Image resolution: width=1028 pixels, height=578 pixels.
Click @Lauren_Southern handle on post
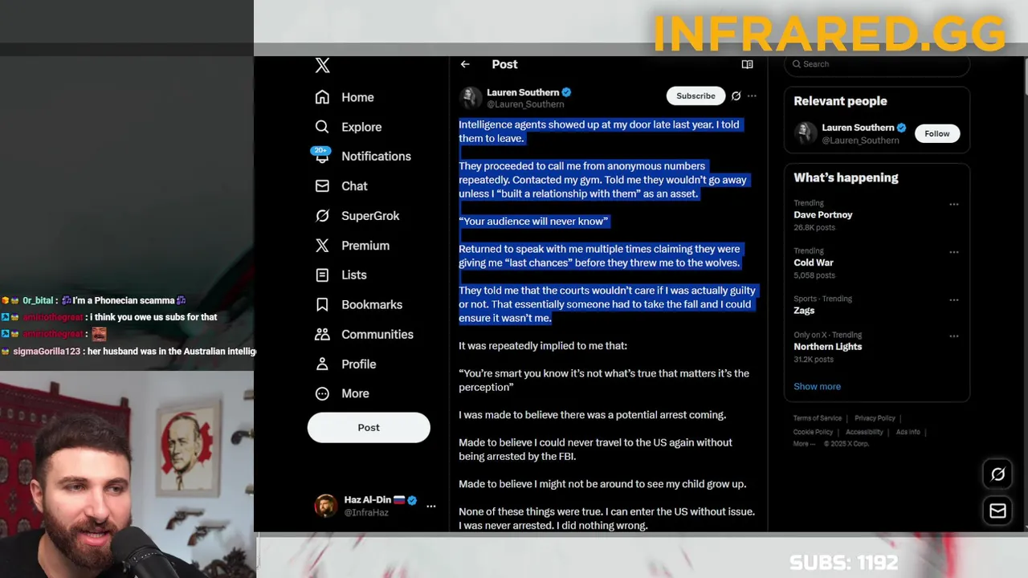[525, 104]
